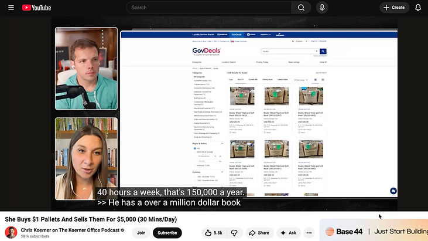Select the Closing Soon sort tab
The height and width of the screenshot is (241, 428).
pyautogui.click(x=267, y=80)
